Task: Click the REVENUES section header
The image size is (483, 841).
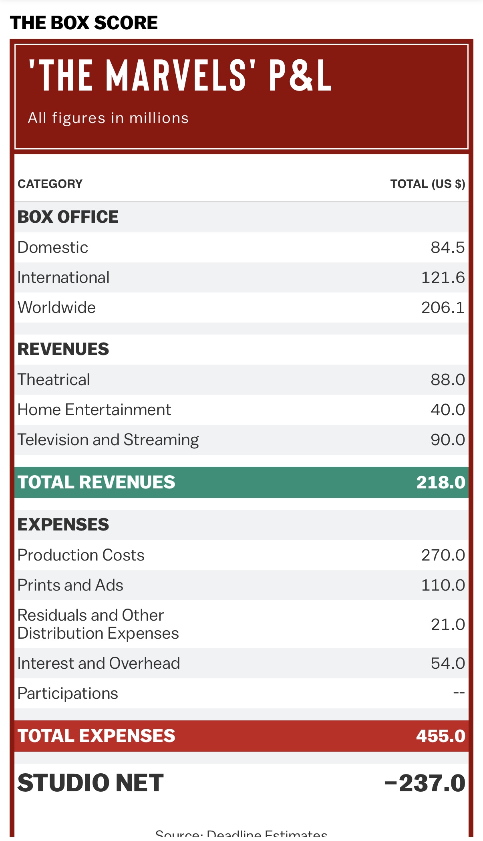Action: (63, 349)
